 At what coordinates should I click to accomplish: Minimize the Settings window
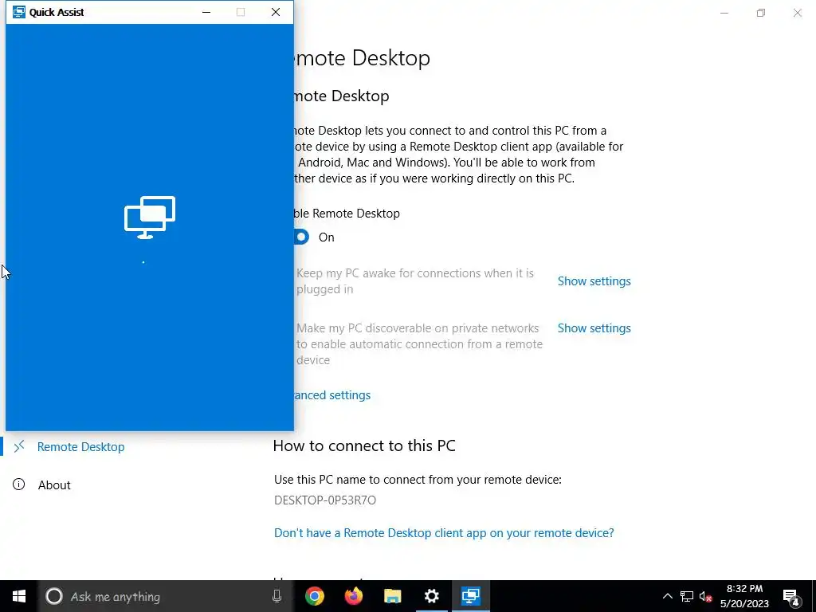click(x=724, y=13)
